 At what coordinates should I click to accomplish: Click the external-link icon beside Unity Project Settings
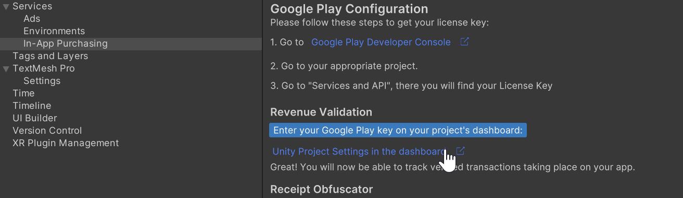point(460,151)
